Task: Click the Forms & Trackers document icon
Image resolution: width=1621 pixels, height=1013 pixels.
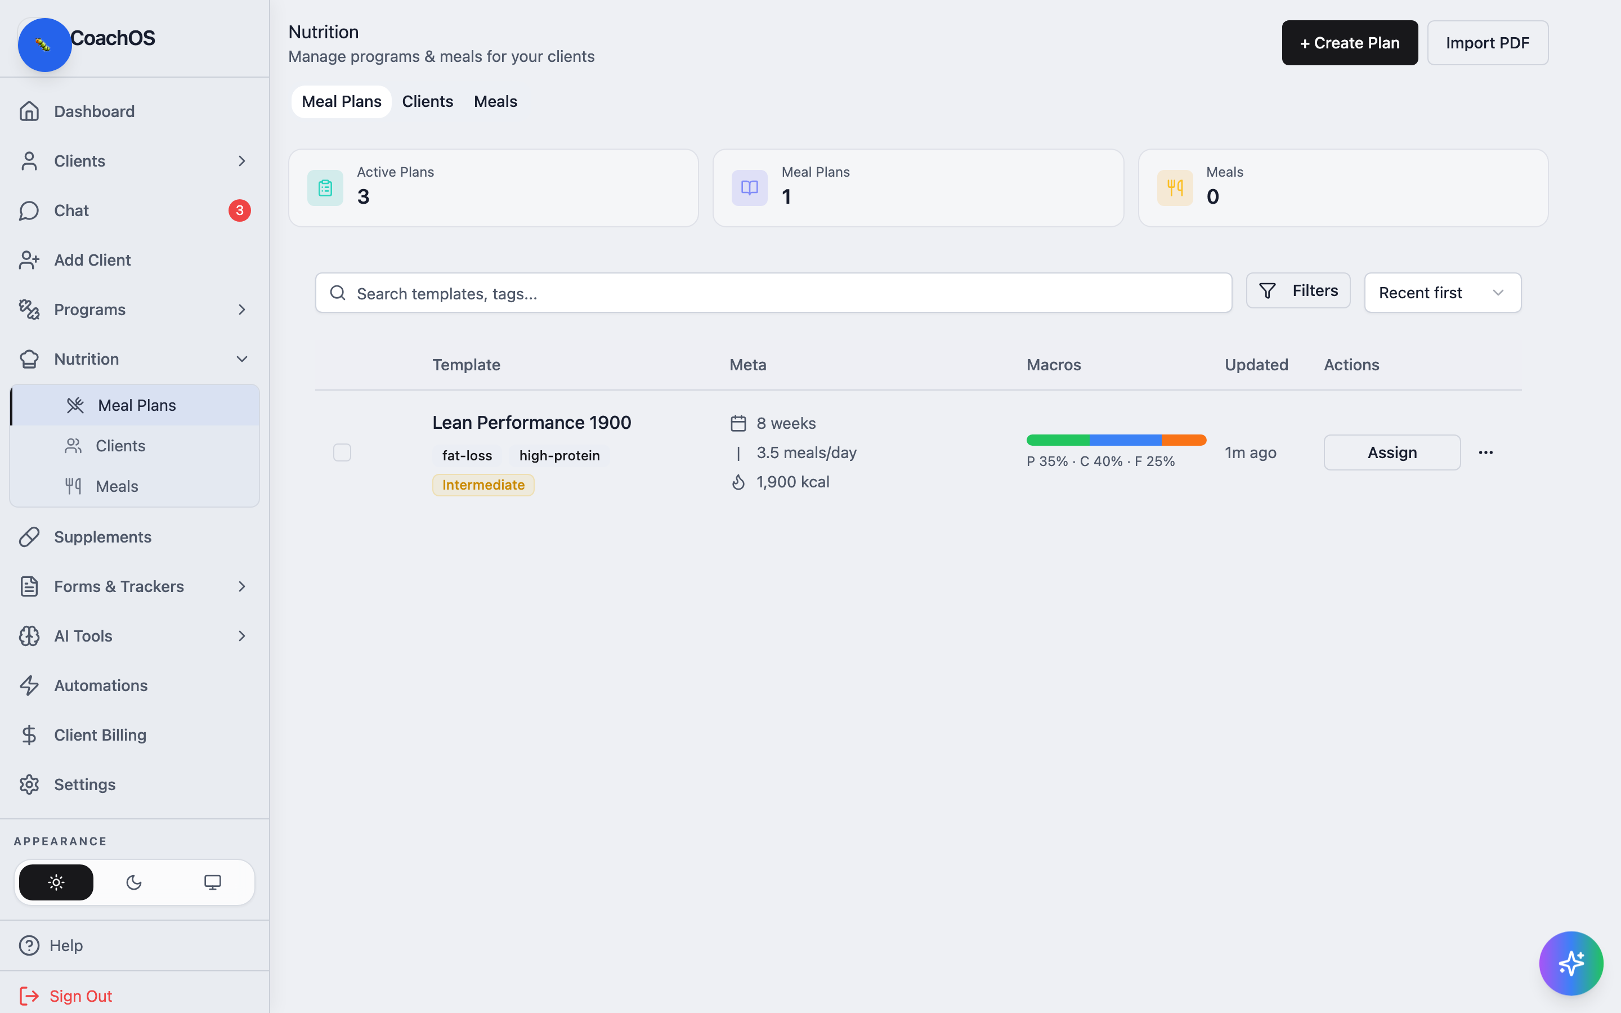Action: (29, 586)
